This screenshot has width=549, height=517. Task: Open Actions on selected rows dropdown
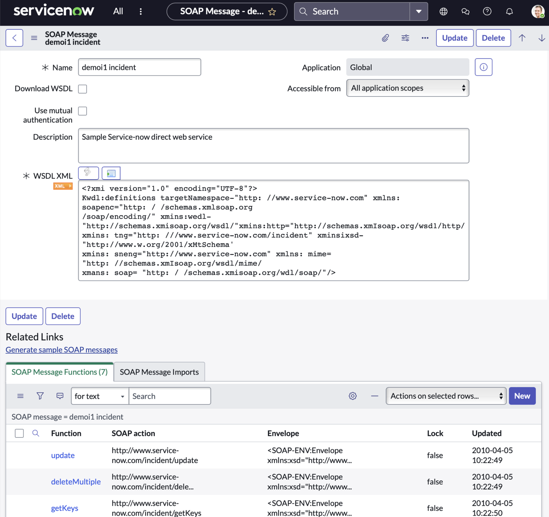click(x=446, y=396)
